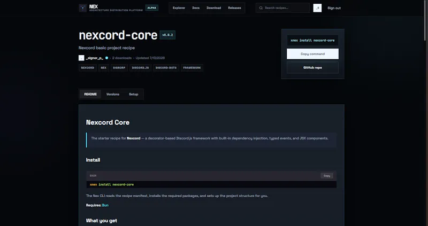
Task: Click the Nexcord Core README heading
Action: 108,122
